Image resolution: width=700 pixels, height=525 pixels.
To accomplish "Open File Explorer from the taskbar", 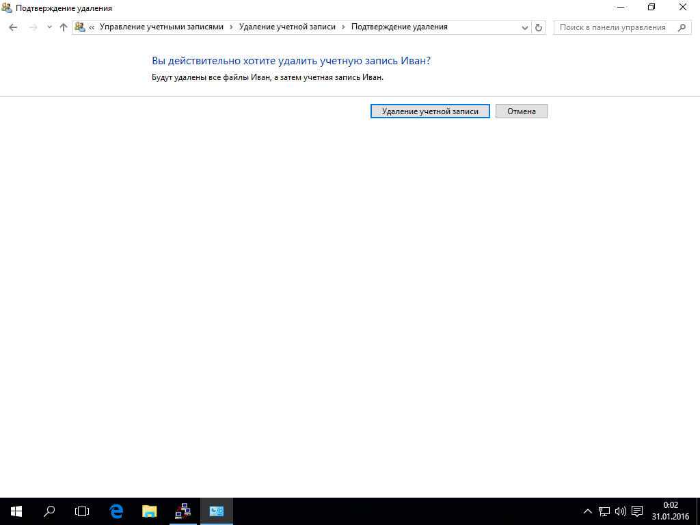I will click(x=149, y=511).
